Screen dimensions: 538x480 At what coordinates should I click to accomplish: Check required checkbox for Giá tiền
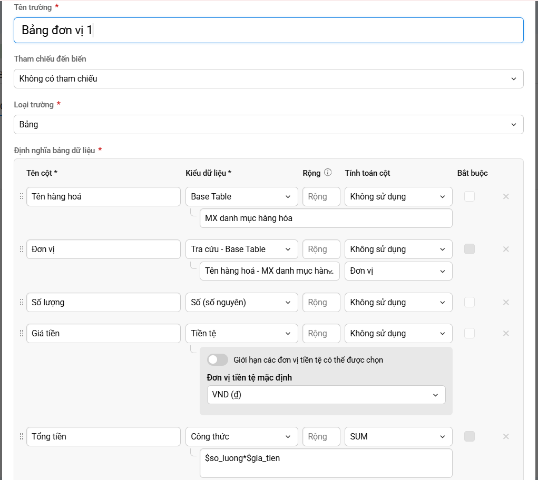coord(469,333)
